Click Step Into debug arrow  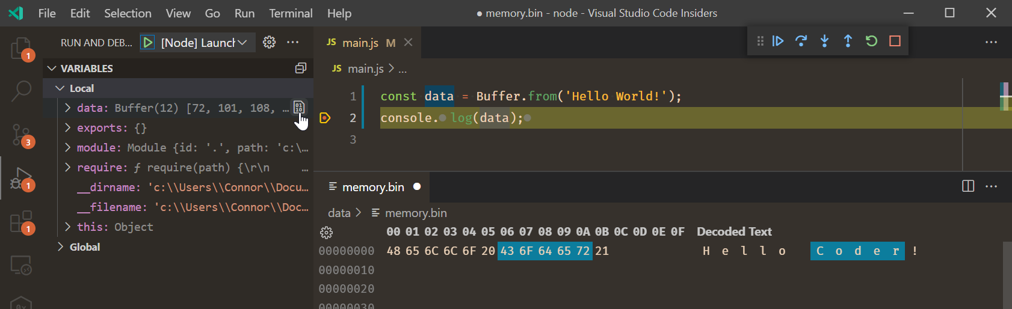pos(824,41)
